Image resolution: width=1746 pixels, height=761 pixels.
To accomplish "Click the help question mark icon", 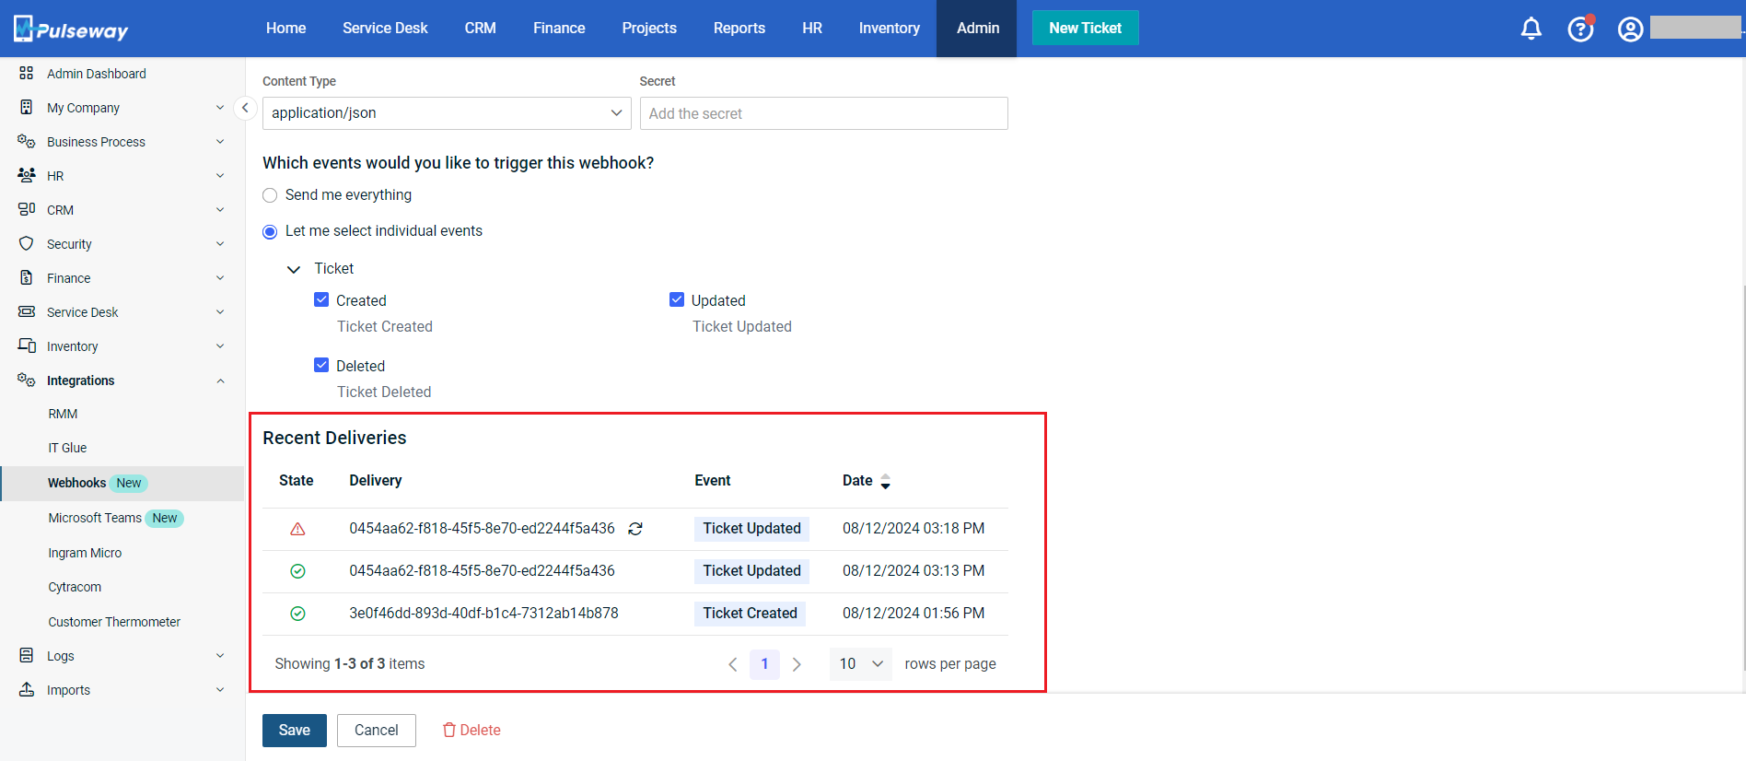I will coord(1580,29).
